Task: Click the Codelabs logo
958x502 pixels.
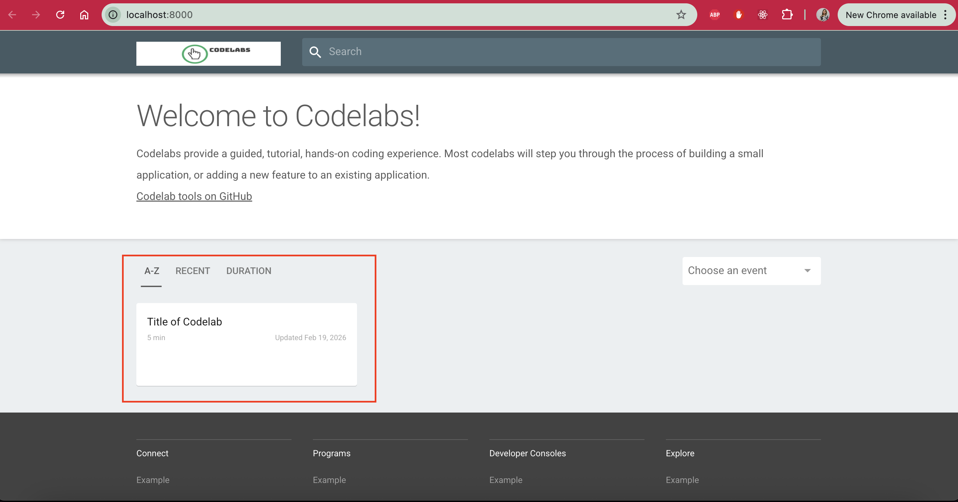Action: coord(208,53)
